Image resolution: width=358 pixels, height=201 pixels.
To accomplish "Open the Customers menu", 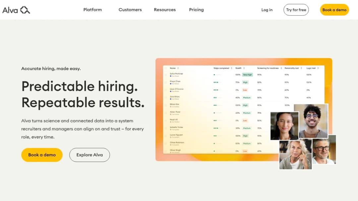I will coord(130,10).
